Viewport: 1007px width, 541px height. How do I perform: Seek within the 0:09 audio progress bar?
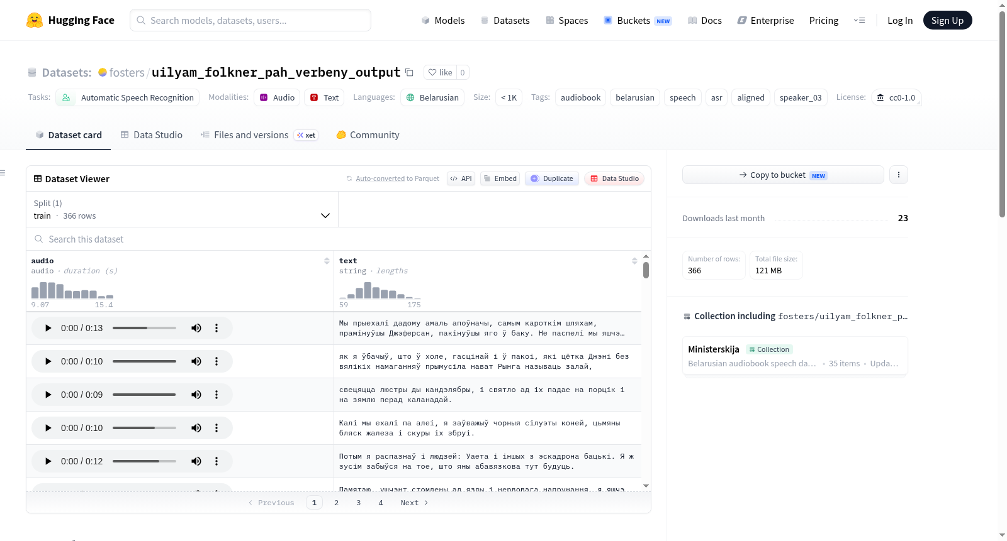[x=144, y=395]
